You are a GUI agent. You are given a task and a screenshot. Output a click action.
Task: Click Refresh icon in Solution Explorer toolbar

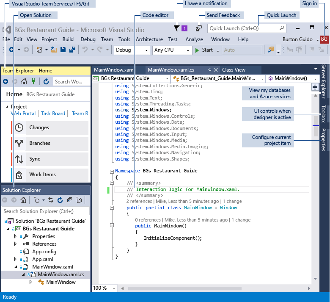60,200
